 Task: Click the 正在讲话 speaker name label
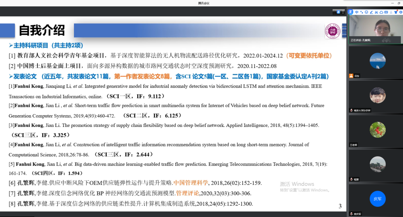tap(360, 40)
